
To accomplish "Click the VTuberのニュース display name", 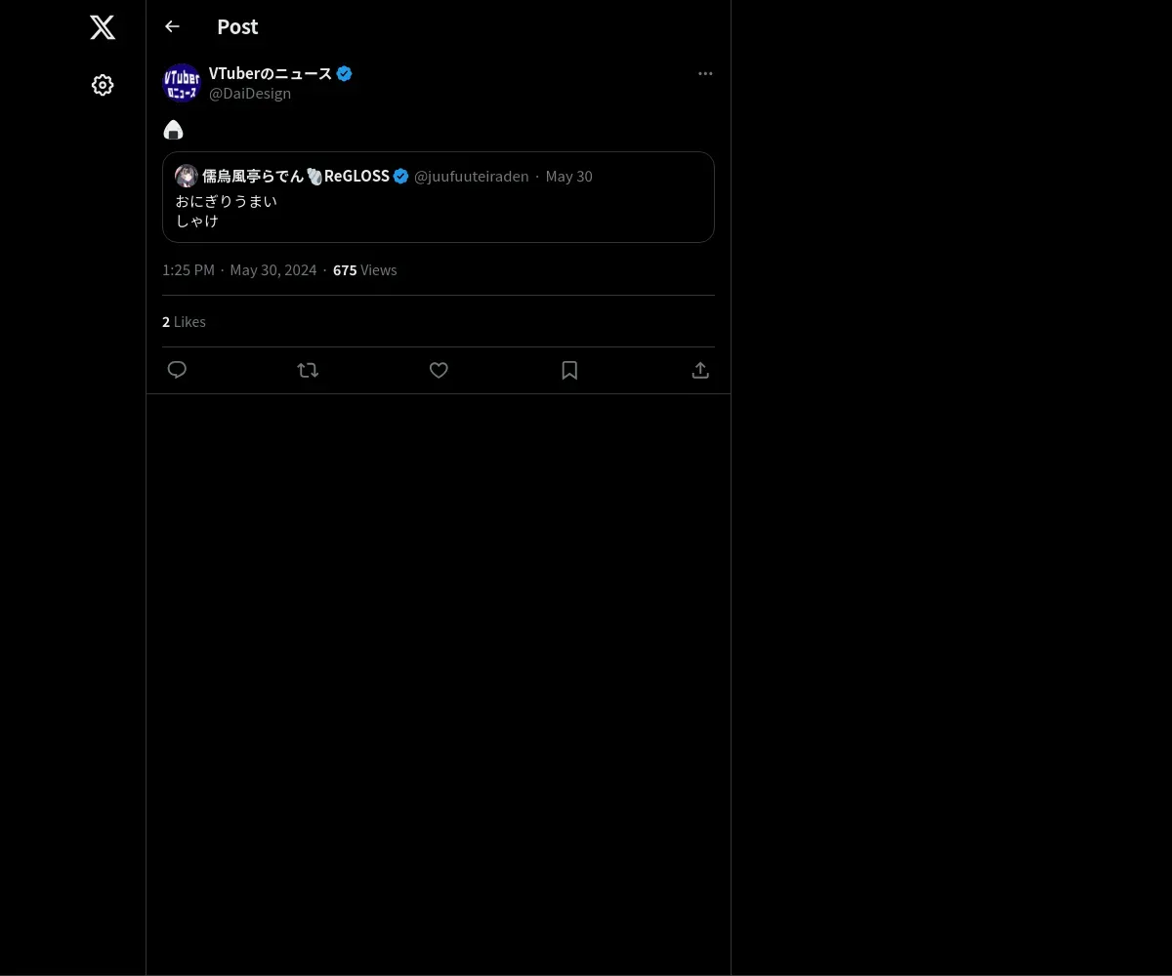I will [x=270, y=73].
